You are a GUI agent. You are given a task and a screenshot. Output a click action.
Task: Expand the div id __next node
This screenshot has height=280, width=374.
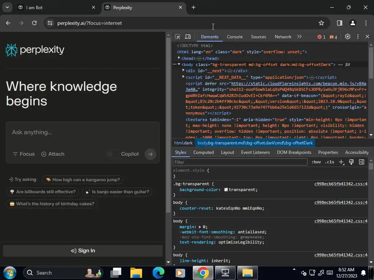click(183, 70)
